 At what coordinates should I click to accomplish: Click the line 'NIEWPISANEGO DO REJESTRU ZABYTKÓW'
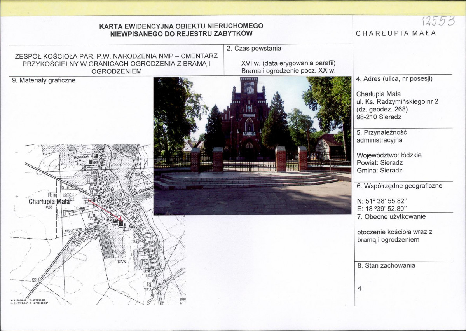click(x=181, y=33)
